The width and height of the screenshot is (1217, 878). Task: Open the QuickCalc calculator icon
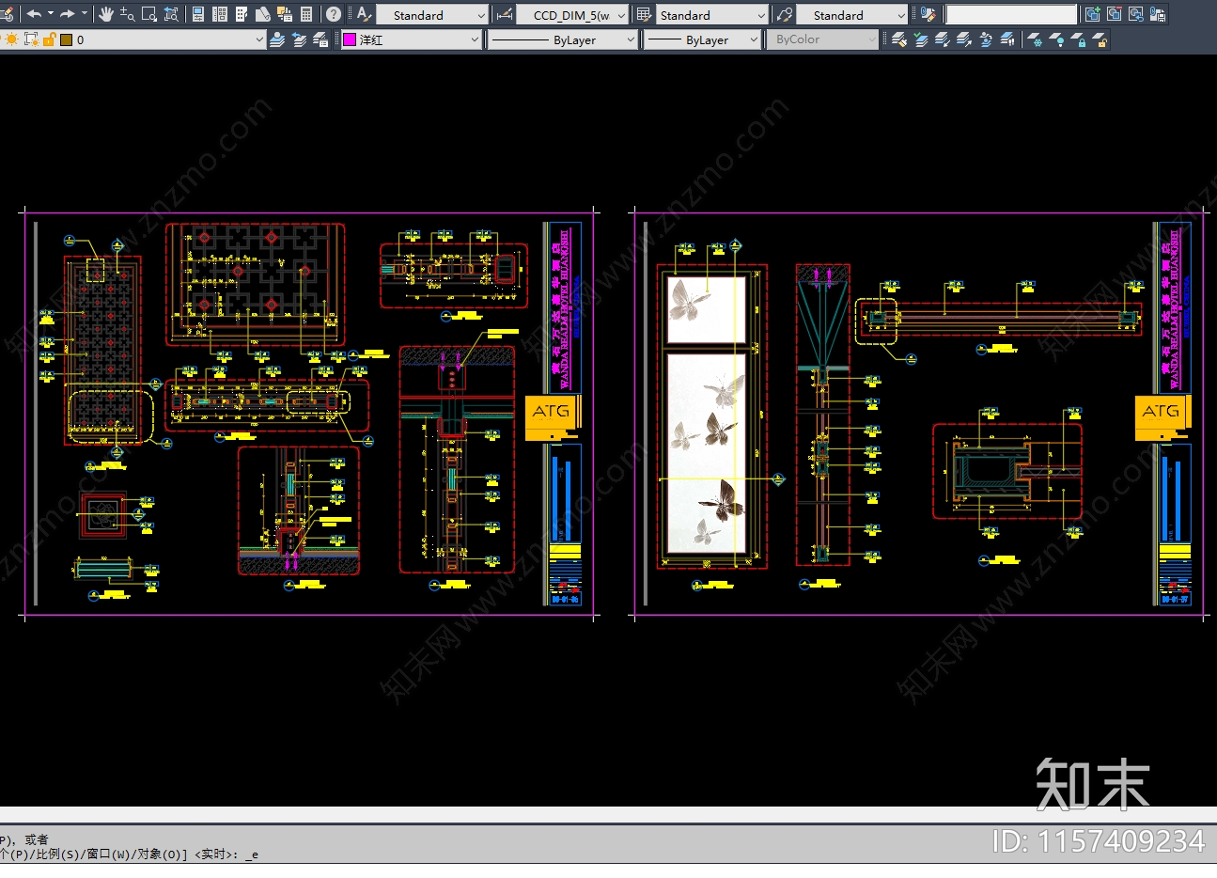click(x=306, y=14)
